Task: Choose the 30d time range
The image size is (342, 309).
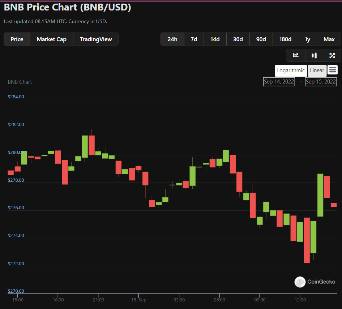Action: point(238,39)
